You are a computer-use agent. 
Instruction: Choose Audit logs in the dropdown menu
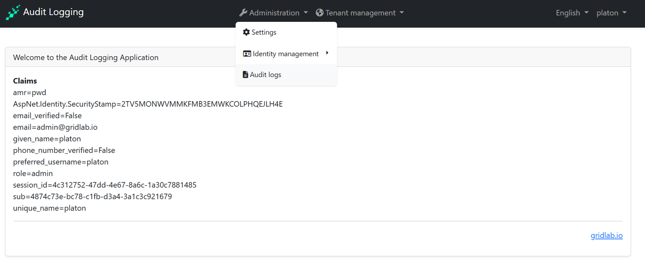pyautogui.click(x=266, y=75)
